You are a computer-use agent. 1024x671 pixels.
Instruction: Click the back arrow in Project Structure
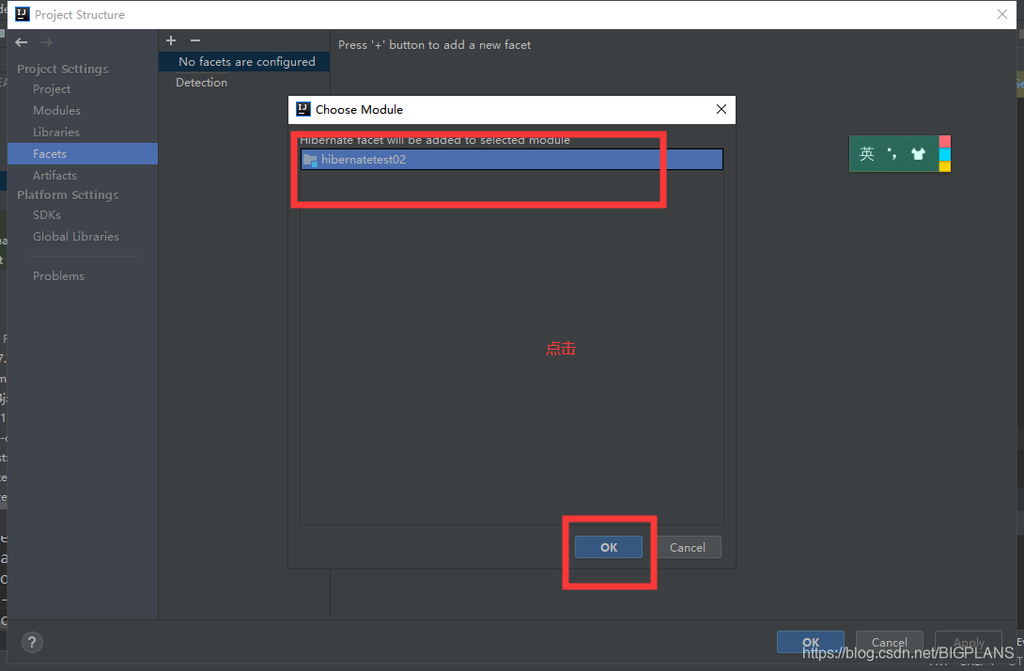coord(22,42)
